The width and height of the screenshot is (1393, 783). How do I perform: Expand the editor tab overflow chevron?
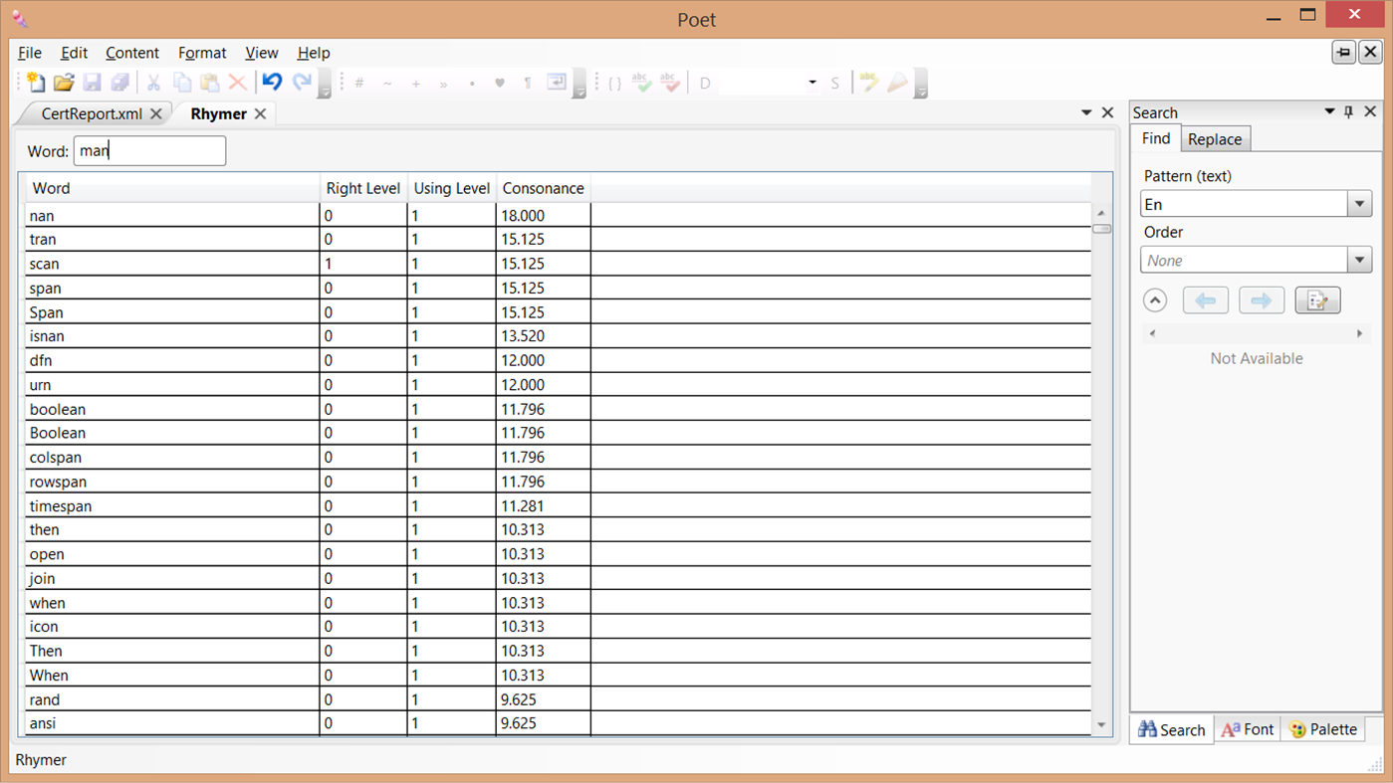[x=1086, y=112]
